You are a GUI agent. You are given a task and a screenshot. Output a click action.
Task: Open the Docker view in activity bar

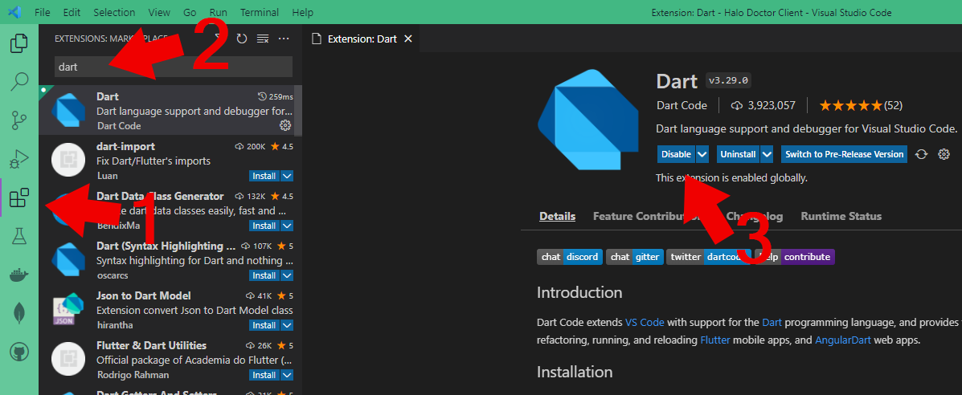(18, 275)
